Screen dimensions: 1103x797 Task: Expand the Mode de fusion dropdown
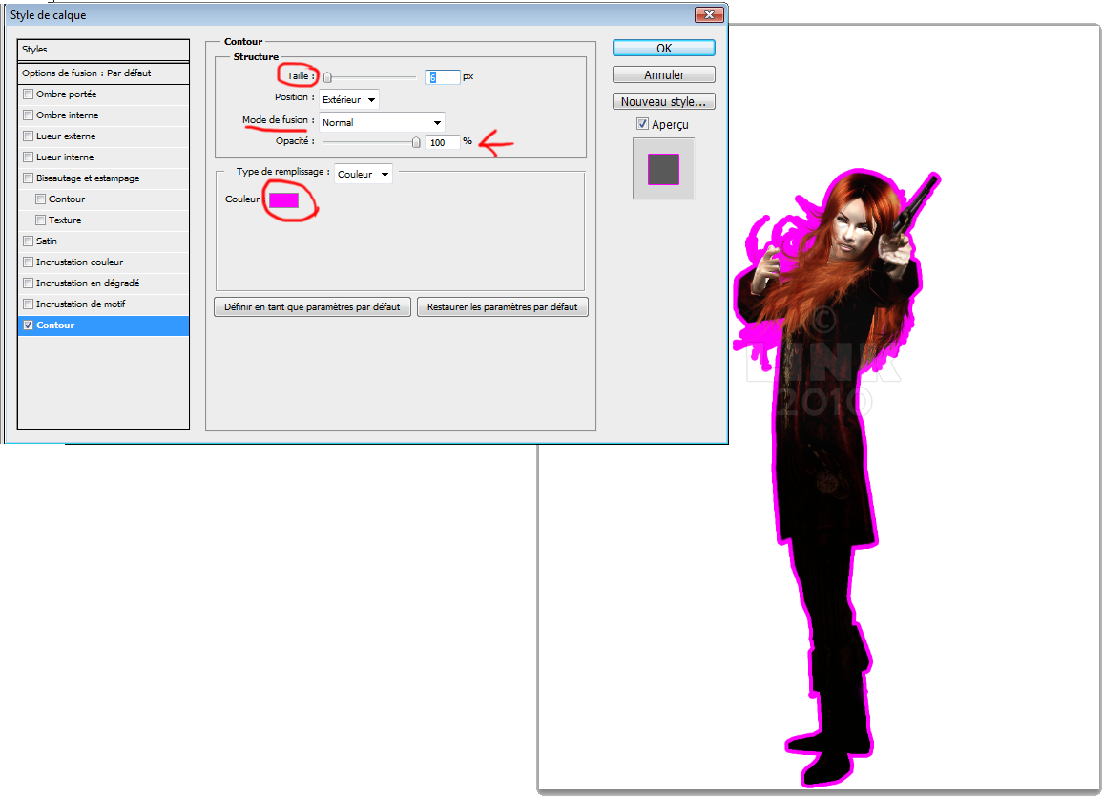tap(382, 122)
